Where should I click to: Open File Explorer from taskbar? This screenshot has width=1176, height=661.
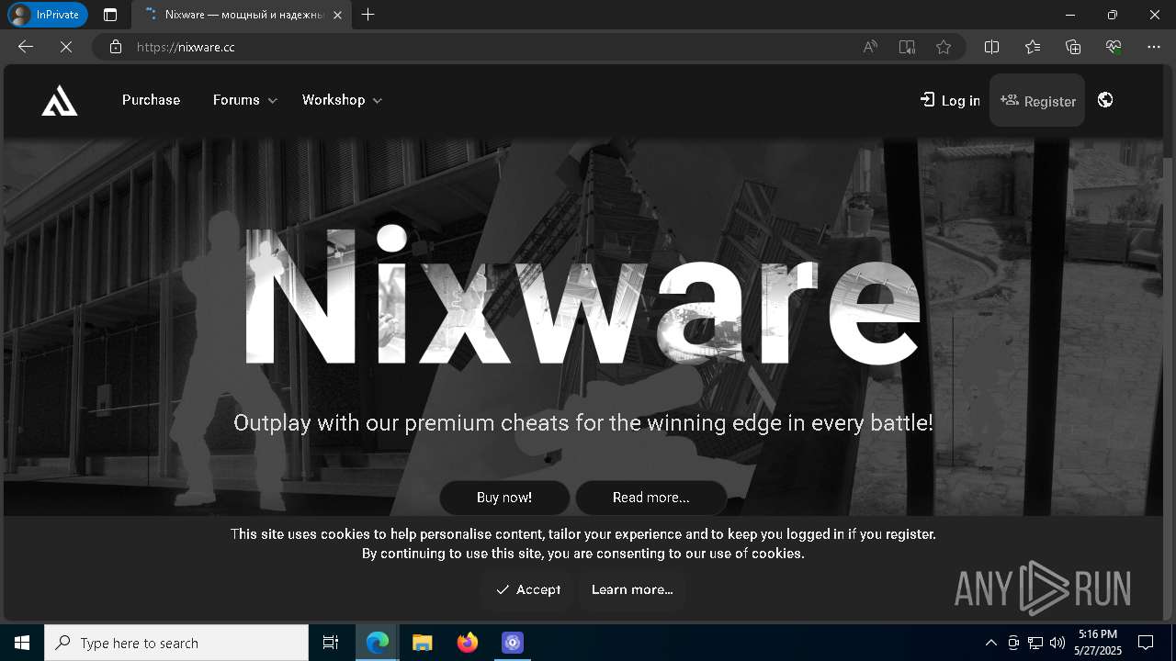coord(422,643)
